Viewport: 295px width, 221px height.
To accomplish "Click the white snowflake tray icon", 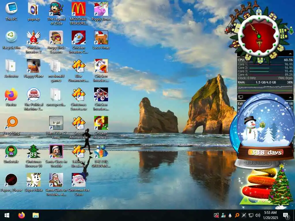I will pos(244,215).
